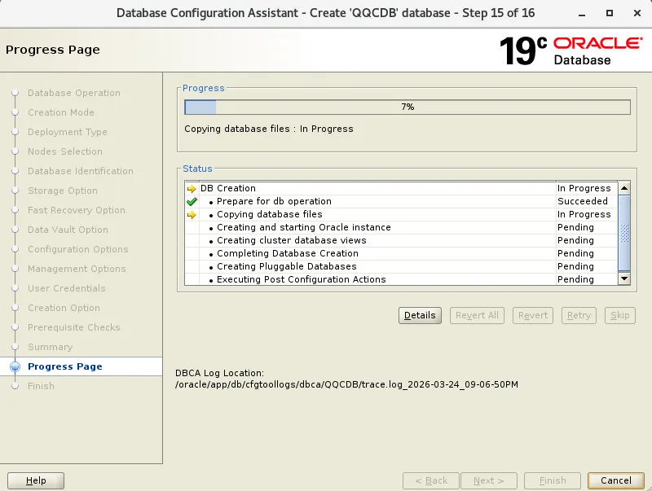
Task: Select Management Options step in sidebar
Action: pyautogui.click(x=77, y=269)
